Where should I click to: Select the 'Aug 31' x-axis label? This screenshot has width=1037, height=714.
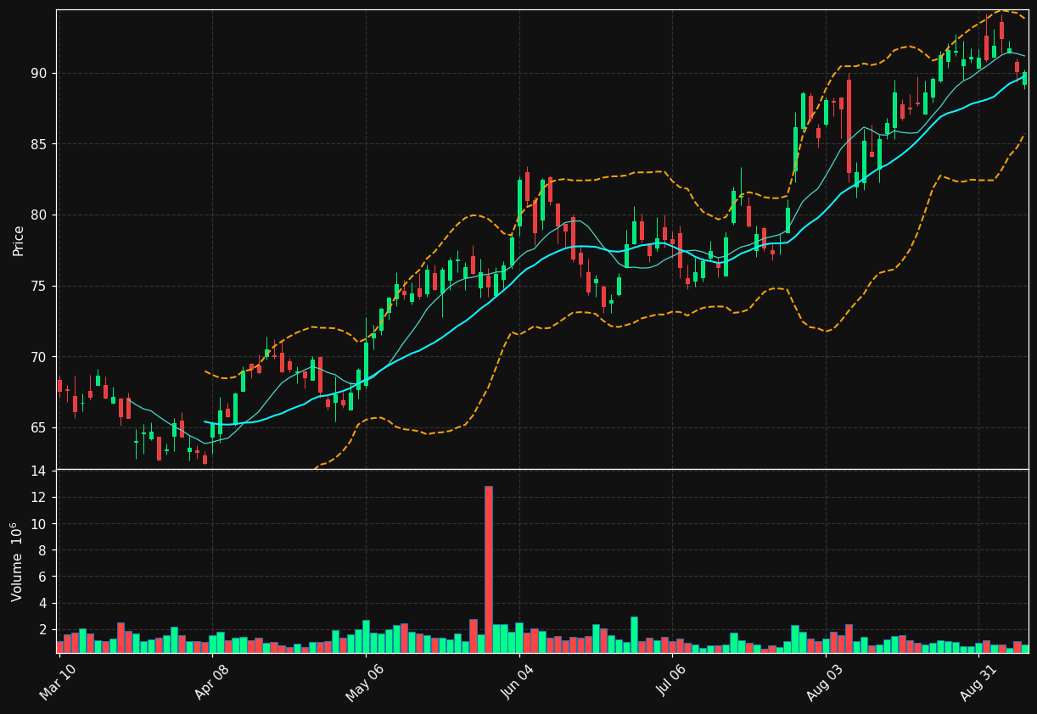point(978,682)
